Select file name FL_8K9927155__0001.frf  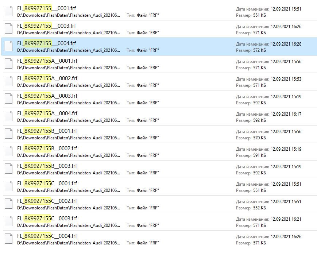click(x=46, y=8)
